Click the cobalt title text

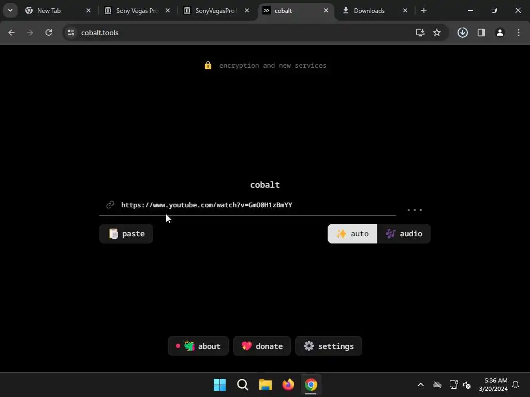click(264, 185)
